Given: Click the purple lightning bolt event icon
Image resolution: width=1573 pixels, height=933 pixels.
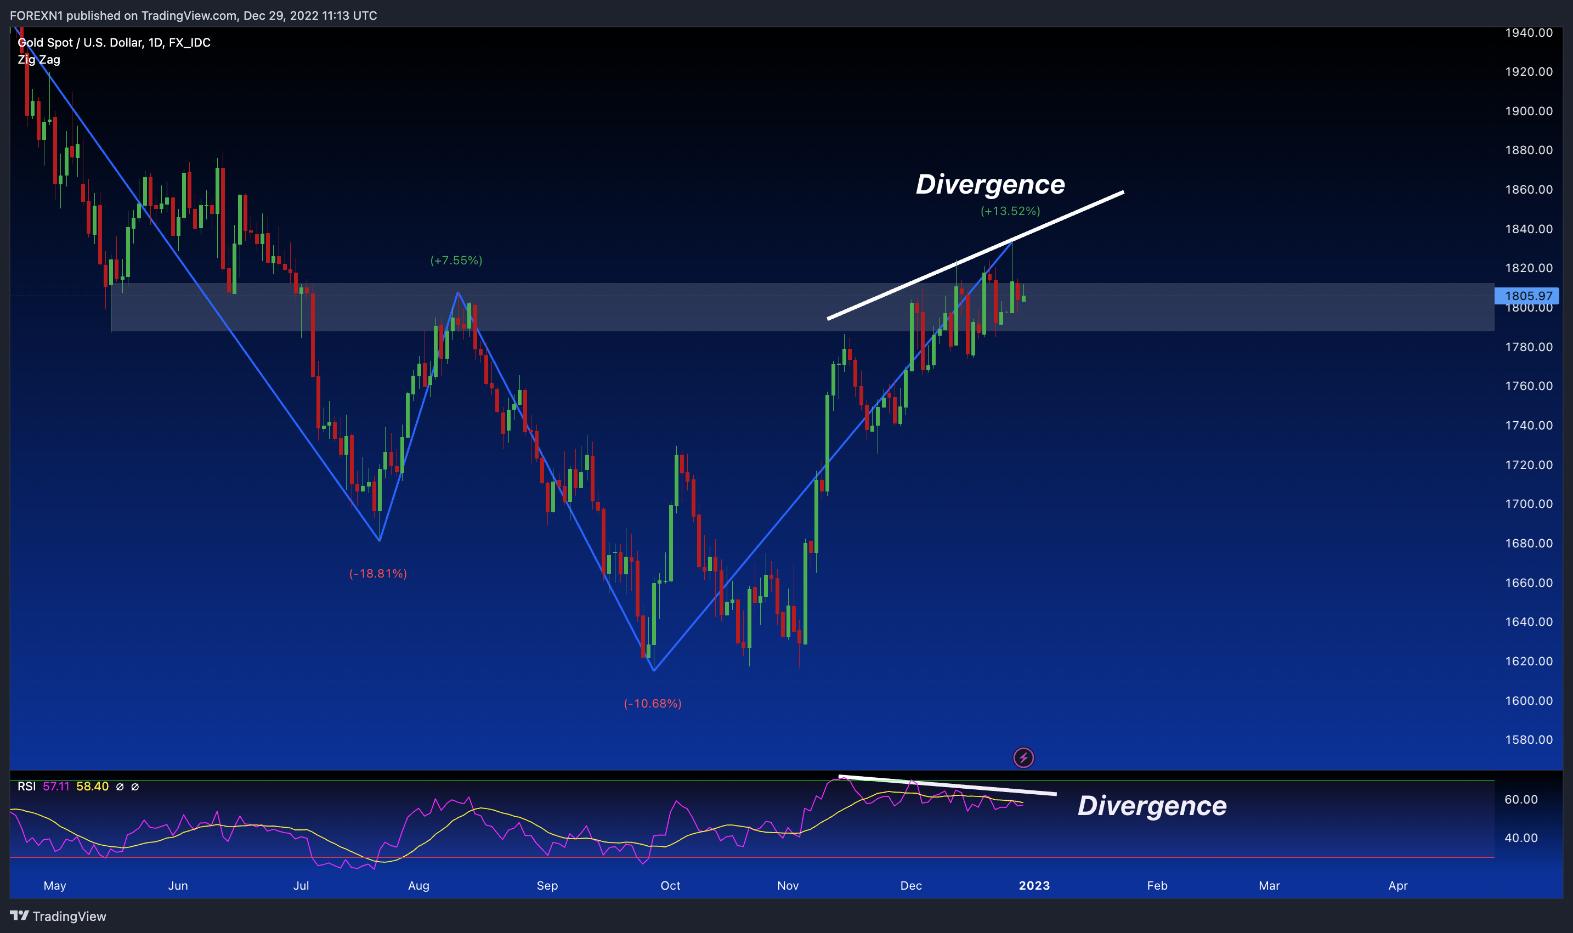Looking at the screenshot, I should coord(1023,757).
